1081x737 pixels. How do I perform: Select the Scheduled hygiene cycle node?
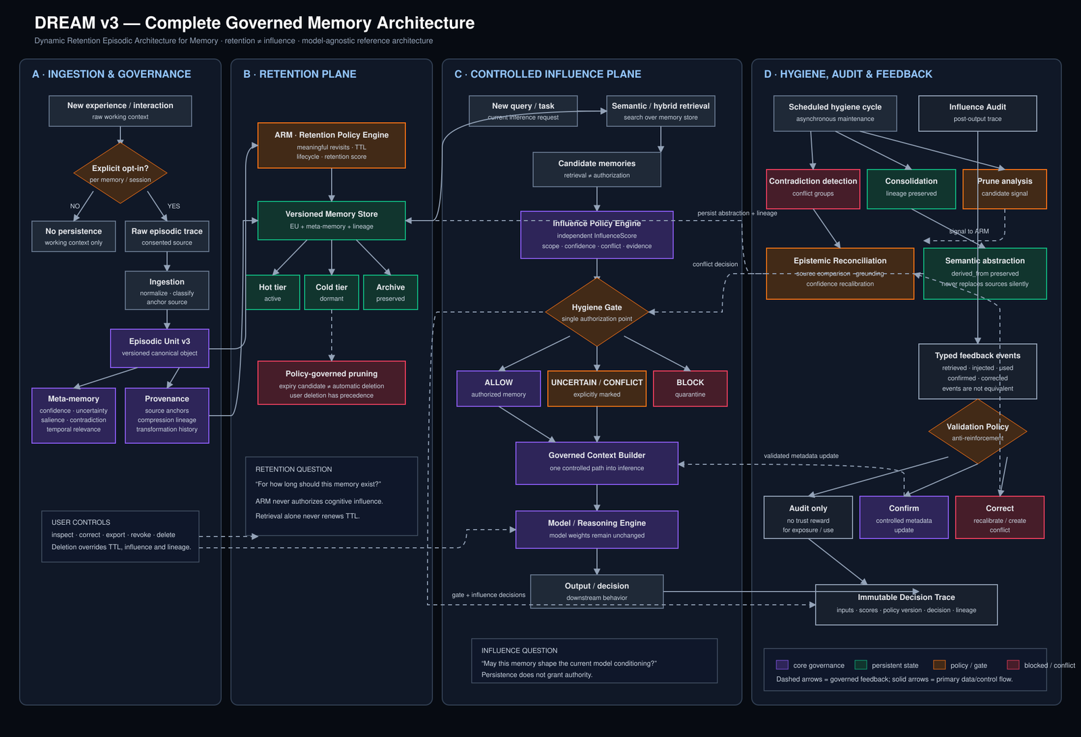pyautogui.click(x=835, y=113)
